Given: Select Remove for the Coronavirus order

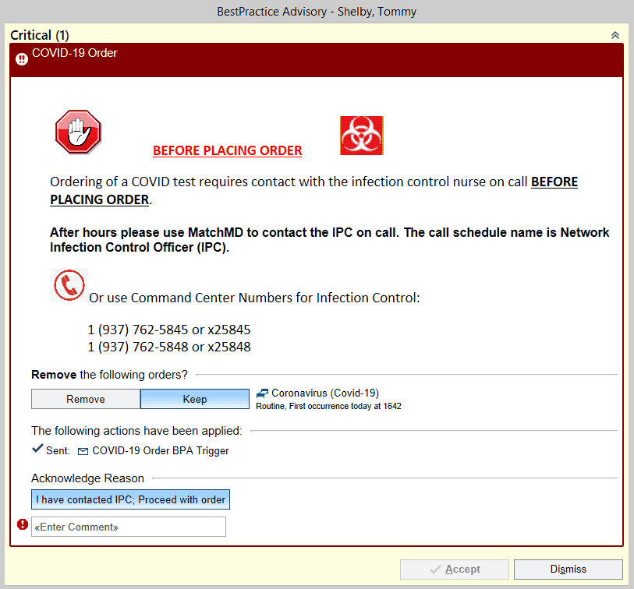Looking at the screenshot, I should [85, 398].
